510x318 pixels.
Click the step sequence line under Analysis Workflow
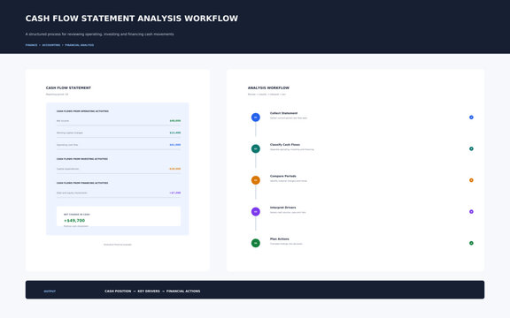(x=267, y=95)
